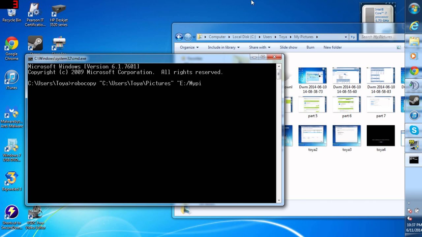The image size is (422, 237).
Task: Click New folder button
Action: pos(333,47)
